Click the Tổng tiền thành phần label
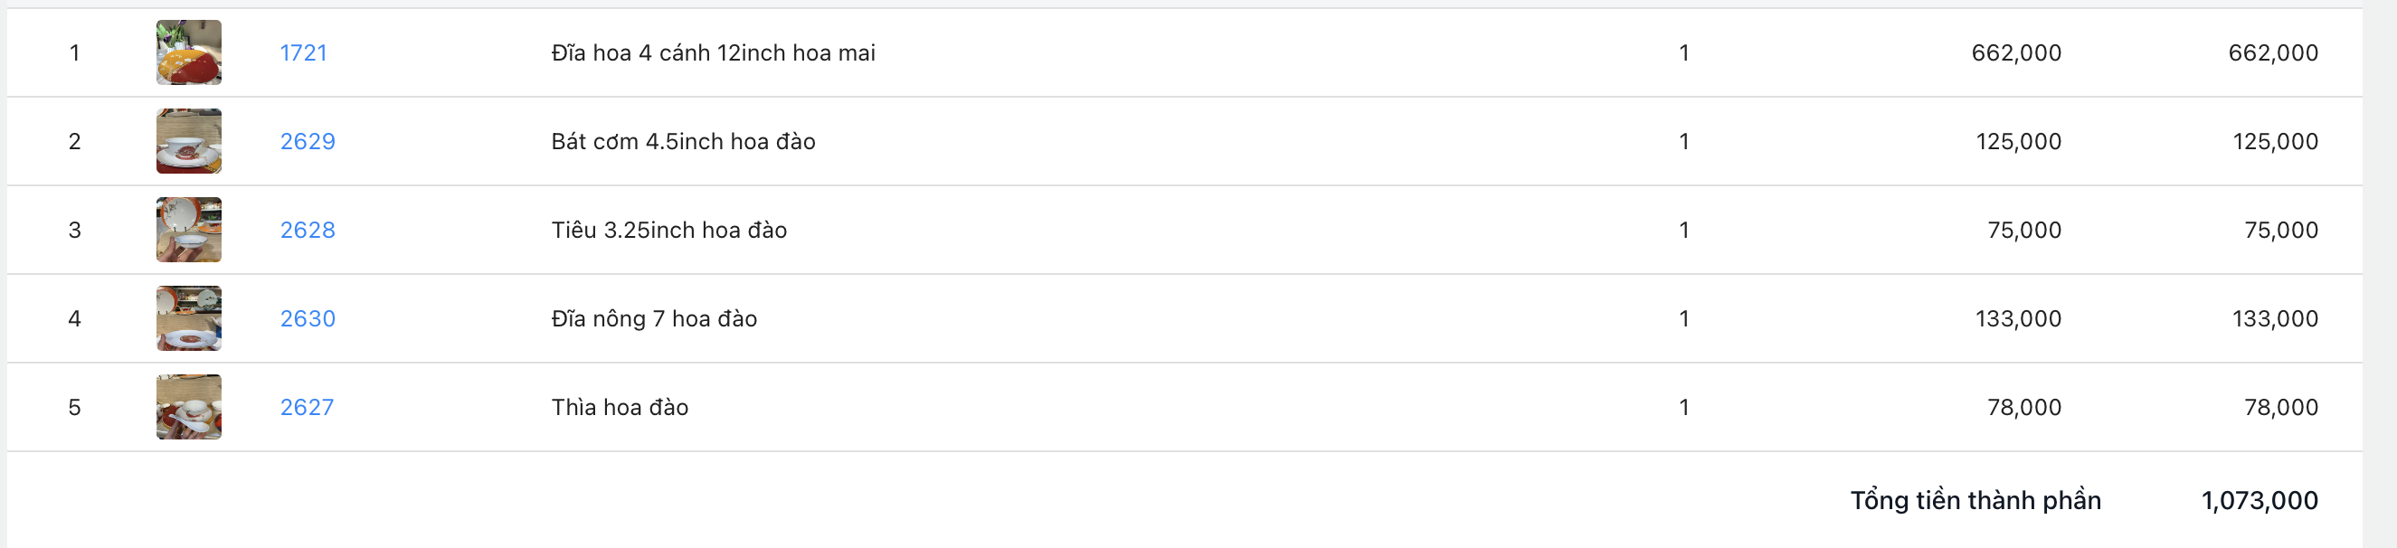 [1975, 501]
